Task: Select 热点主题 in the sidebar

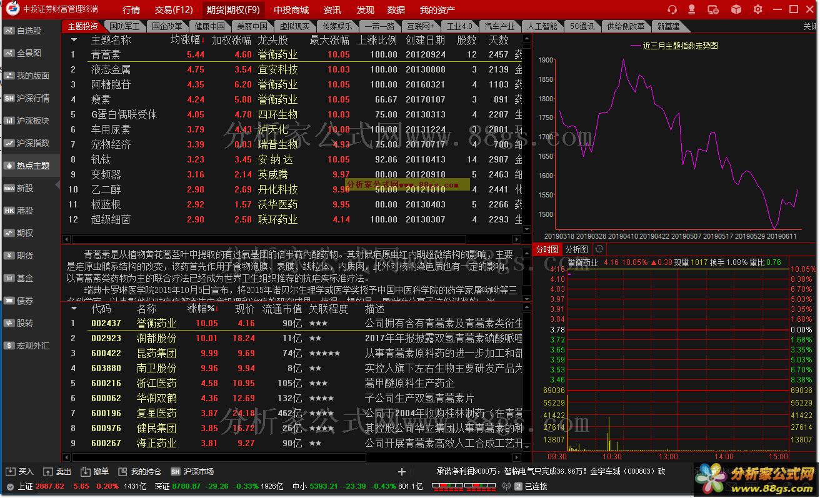Action: (30, 166)
